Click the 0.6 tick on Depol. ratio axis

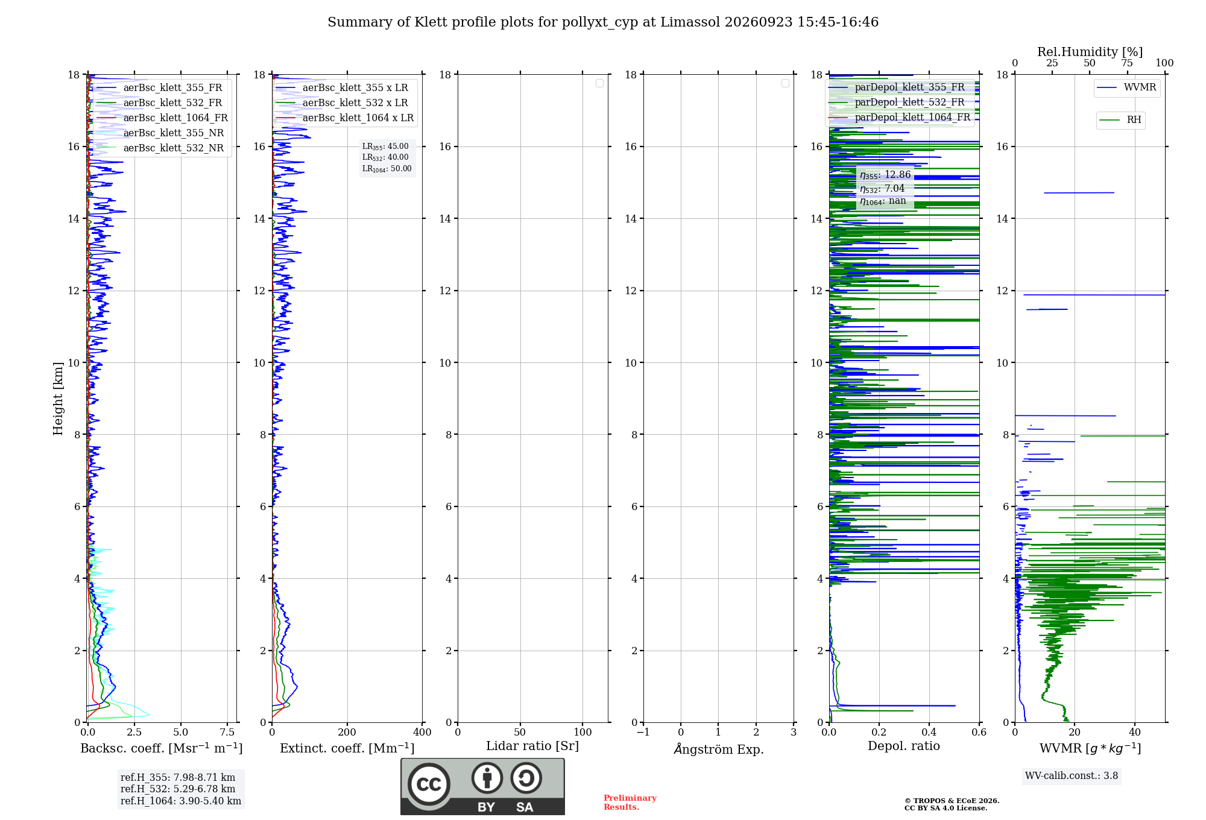tap(979, 732)
